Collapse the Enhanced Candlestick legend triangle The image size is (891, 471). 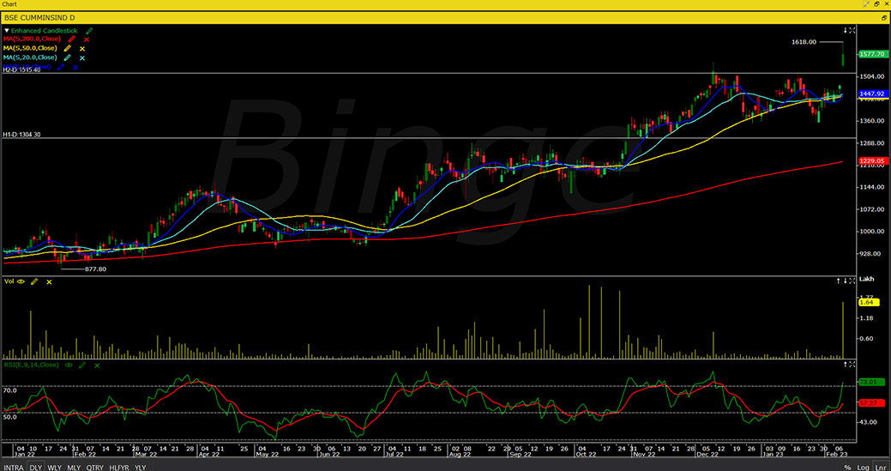coord(7,30)
